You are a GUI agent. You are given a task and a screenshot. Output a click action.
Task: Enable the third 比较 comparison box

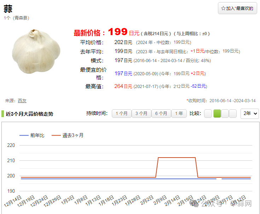[225, 114]
